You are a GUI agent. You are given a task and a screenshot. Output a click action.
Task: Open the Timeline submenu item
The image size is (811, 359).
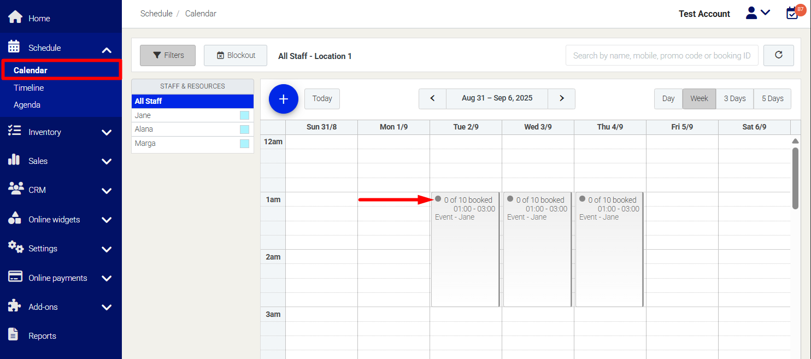tap(29, 87)
